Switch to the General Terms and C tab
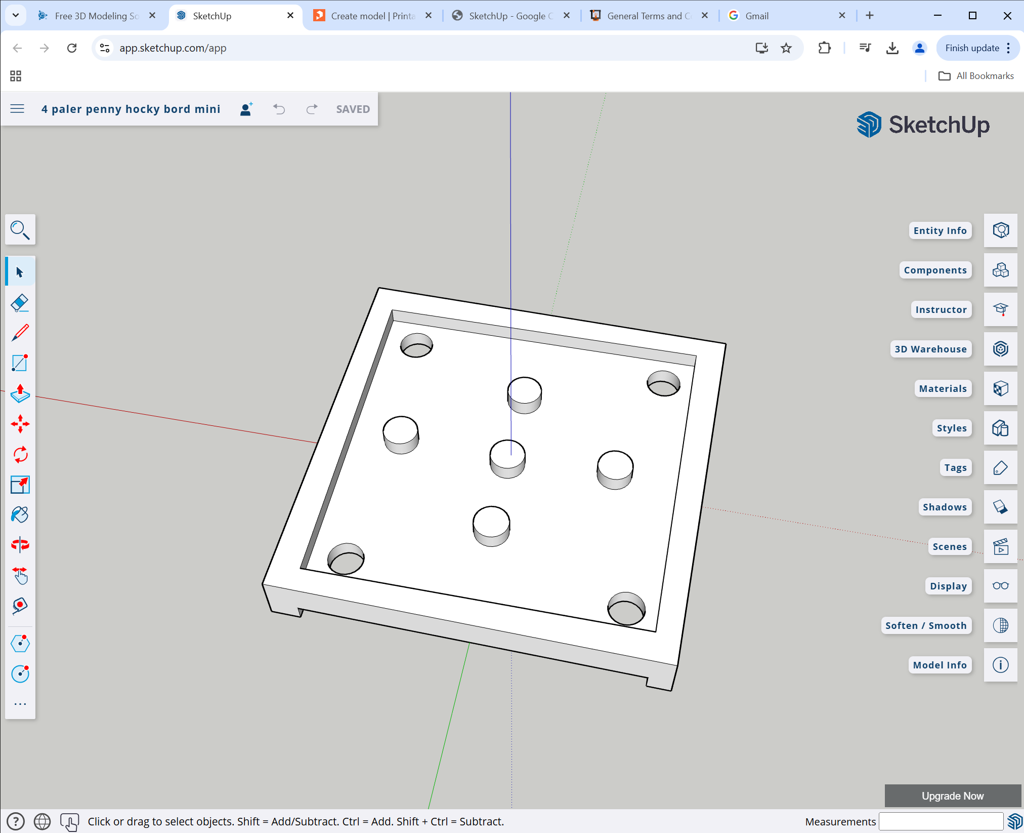The height and width of the screenshot is (833, 1024). coord(649,16)
